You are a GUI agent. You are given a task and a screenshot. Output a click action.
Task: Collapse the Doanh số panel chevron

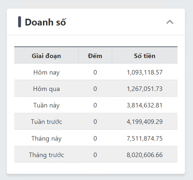(170, 22)
